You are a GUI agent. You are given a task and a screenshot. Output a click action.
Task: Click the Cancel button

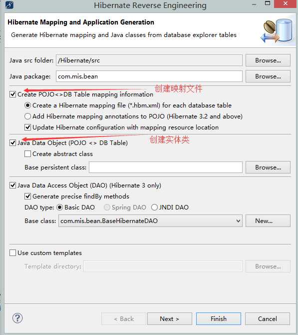(x=268, y=319)
